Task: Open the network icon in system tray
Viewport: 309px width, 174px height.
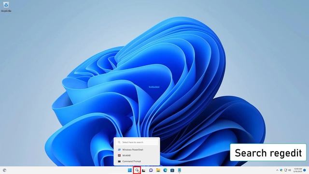Action: pyautogui.click(x=285, y=170)
